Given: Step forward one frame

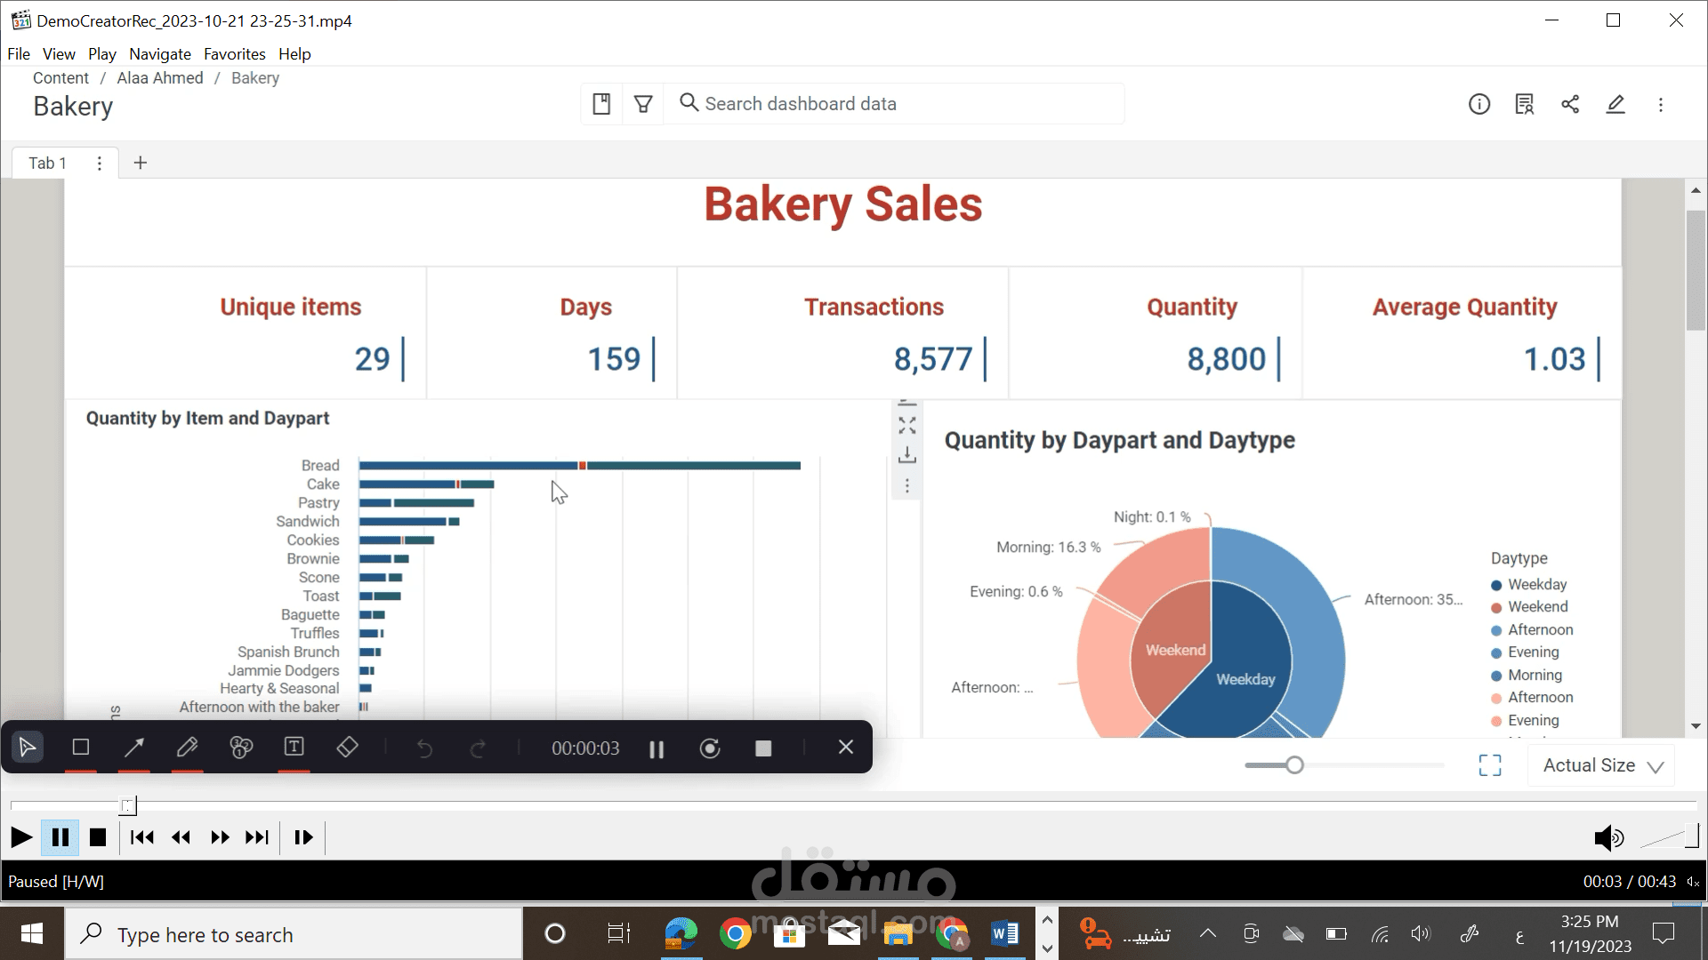Looking at the screenshot, I should [303, 837].
